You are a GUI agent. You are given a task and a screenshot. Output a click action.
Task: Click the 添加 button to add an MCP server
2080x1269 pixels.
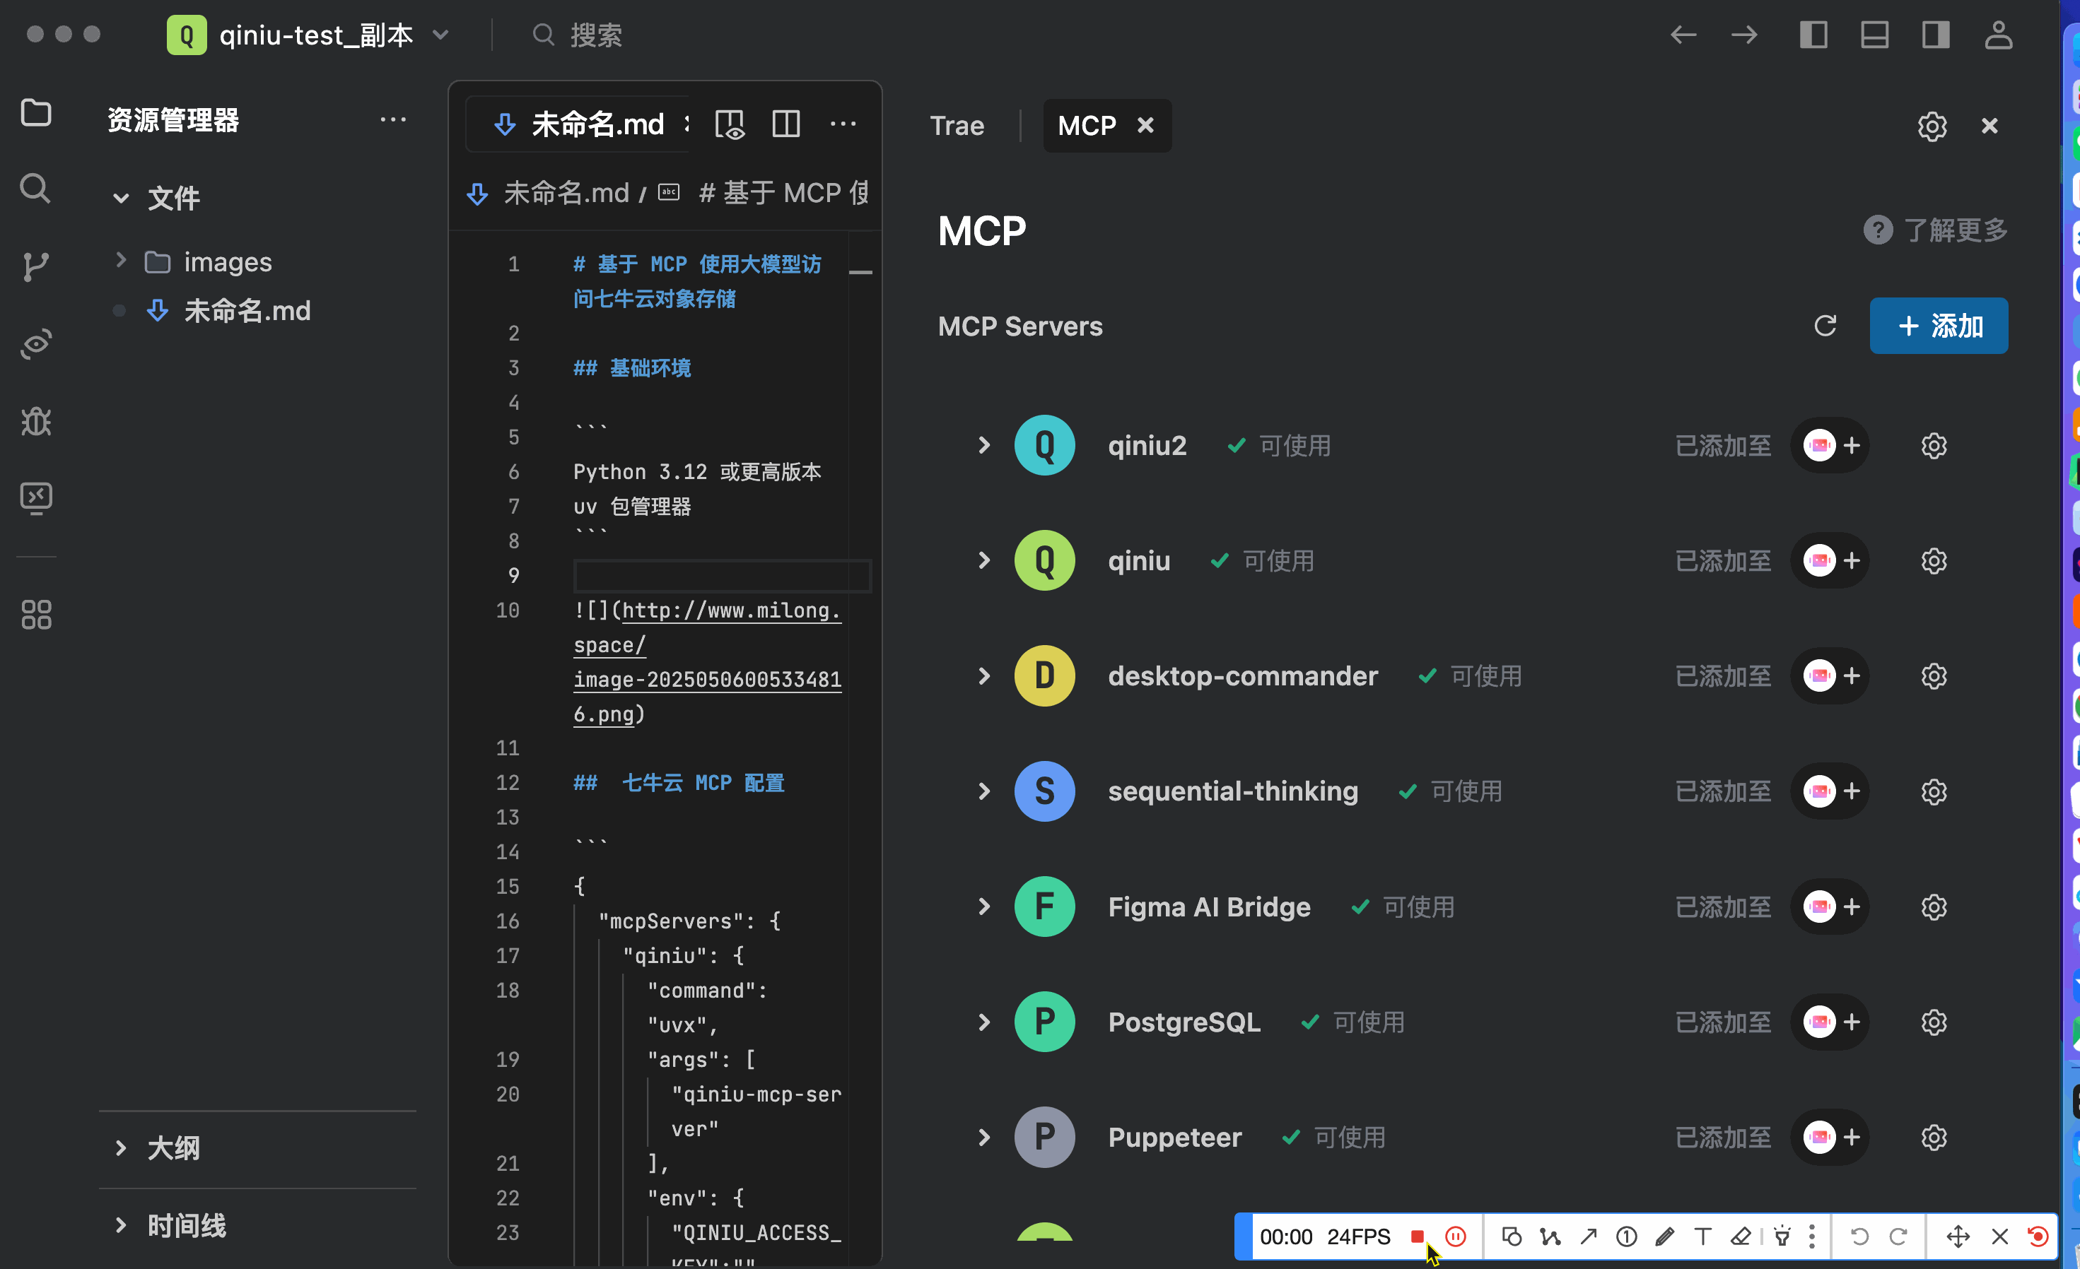pyautogui.click(x=1938, y=325)
